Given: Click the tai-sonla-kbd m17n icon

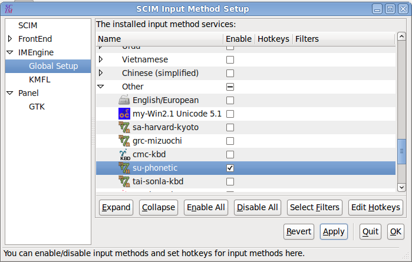Looking at the screenshot, I should click(x=124, y=181).
